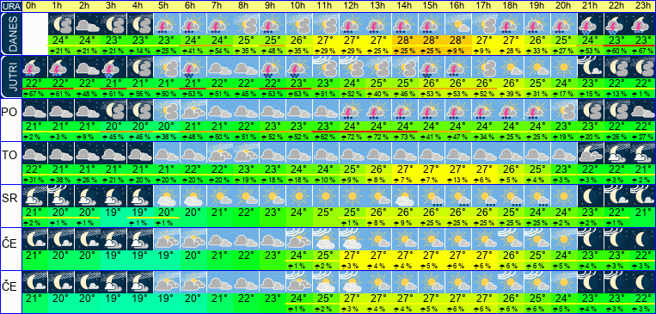656x314 pixels.
Task: Click the sun with small cloud icon for DANES at 16h
Action: [457, 24]
